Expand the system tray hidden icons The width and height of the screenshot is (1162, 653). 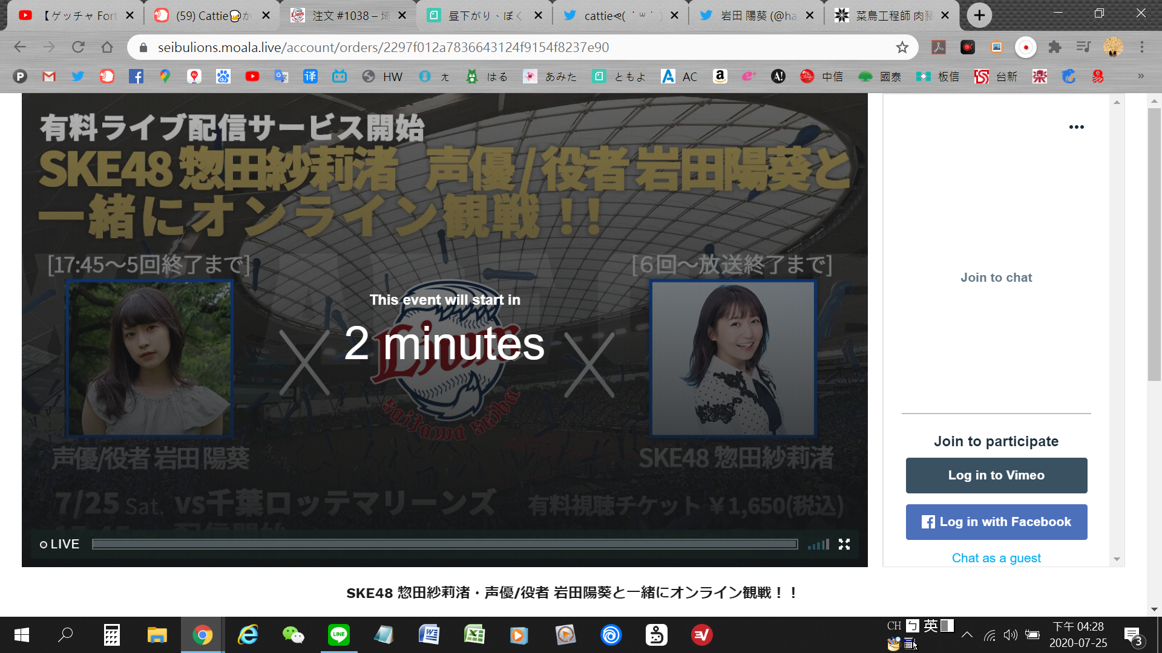coord(967,635)
